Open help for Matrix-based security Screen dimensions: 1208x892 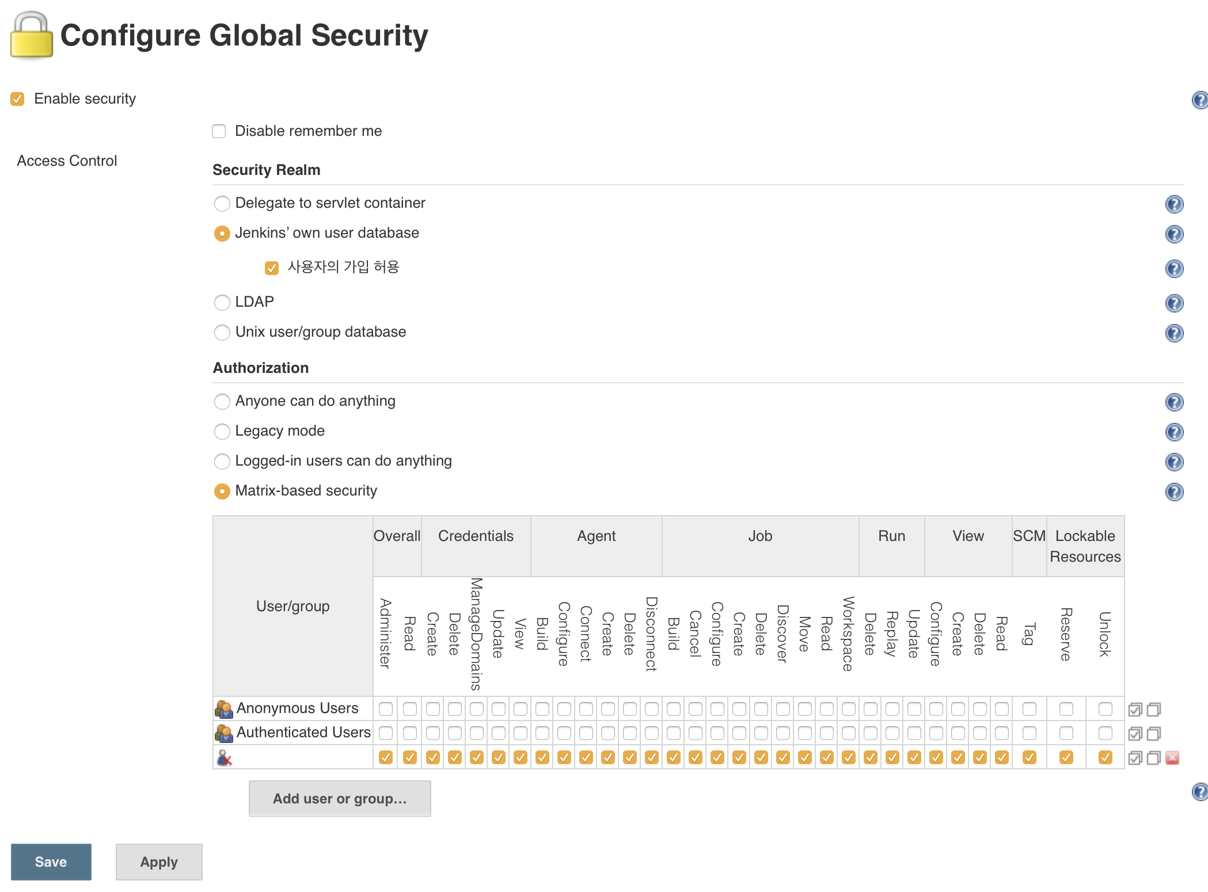[x=1173, y=492]
